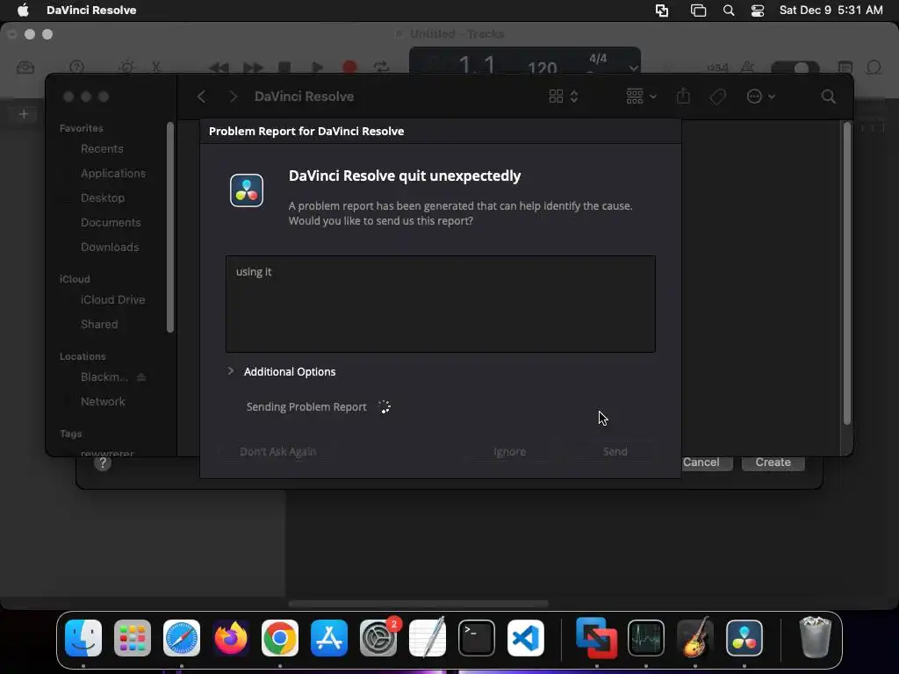The width and height of the screenshot is (899, 674).
Task: Open Visual Studio Code from the Dock
Action: pyautogui.click(x=526, y=637)
